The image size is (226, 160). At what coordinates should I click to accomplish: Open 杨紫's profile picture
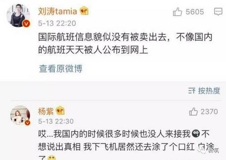click(x=20, y=115)
